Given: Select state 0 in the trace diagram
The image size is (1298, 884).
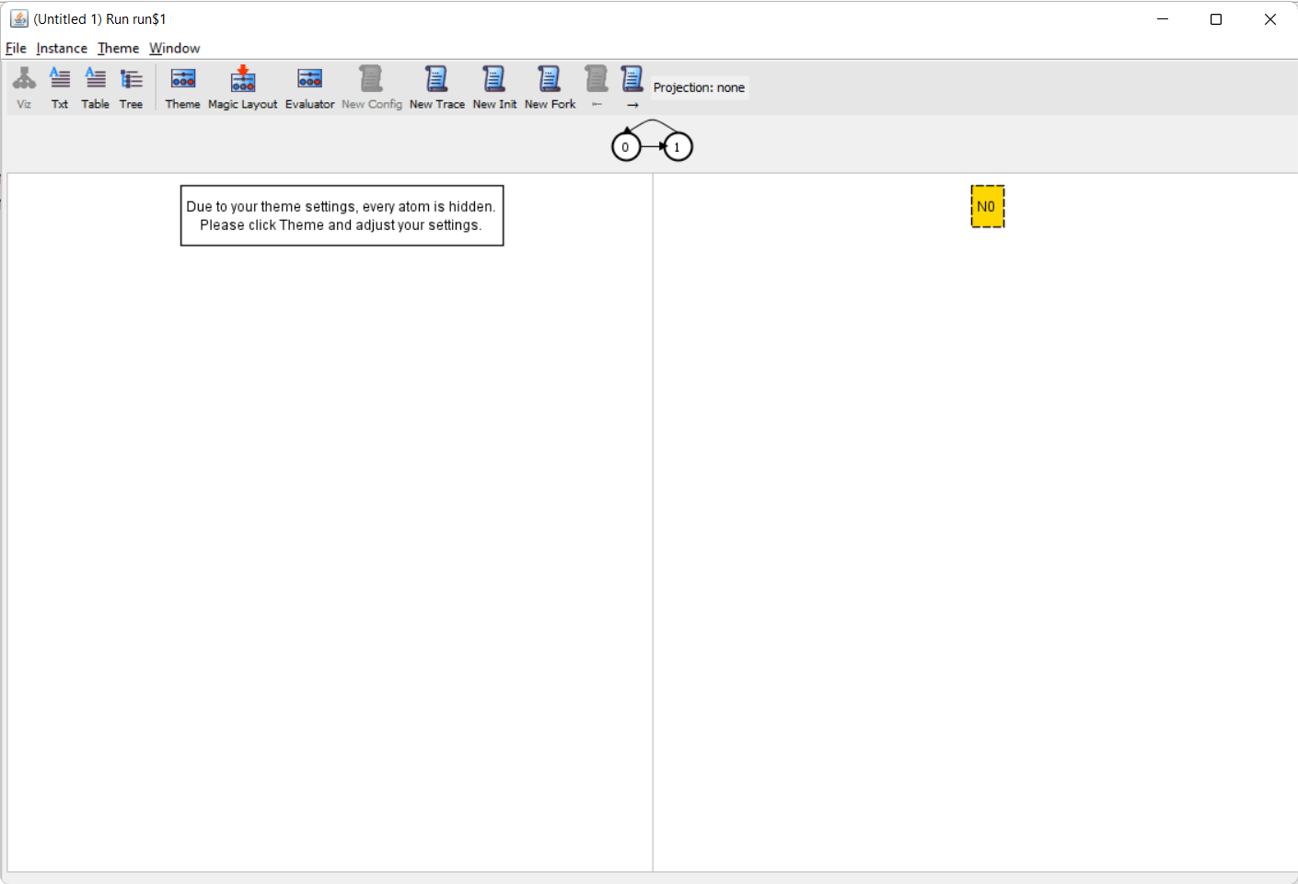Looking at the screenshot, I should coord(626,147).
